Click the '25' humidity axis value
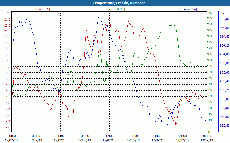Viewport: 230px width, 143px height. point(210,102)
